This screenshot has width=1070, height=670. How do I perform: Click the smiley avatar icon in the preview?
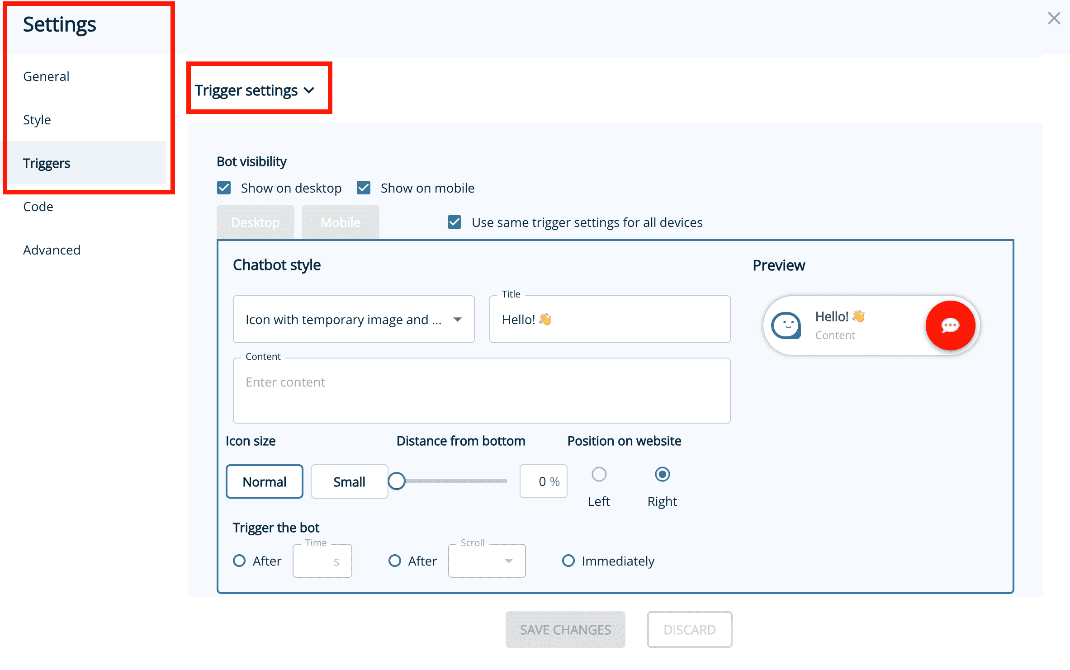point(786,325)
